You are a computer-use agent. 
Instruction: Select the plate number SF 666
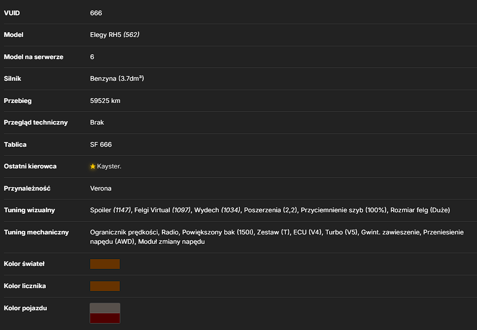(101, 144)
